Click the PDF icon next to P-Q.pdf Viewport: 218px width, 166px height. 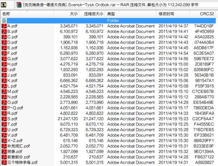pos(4,108)
